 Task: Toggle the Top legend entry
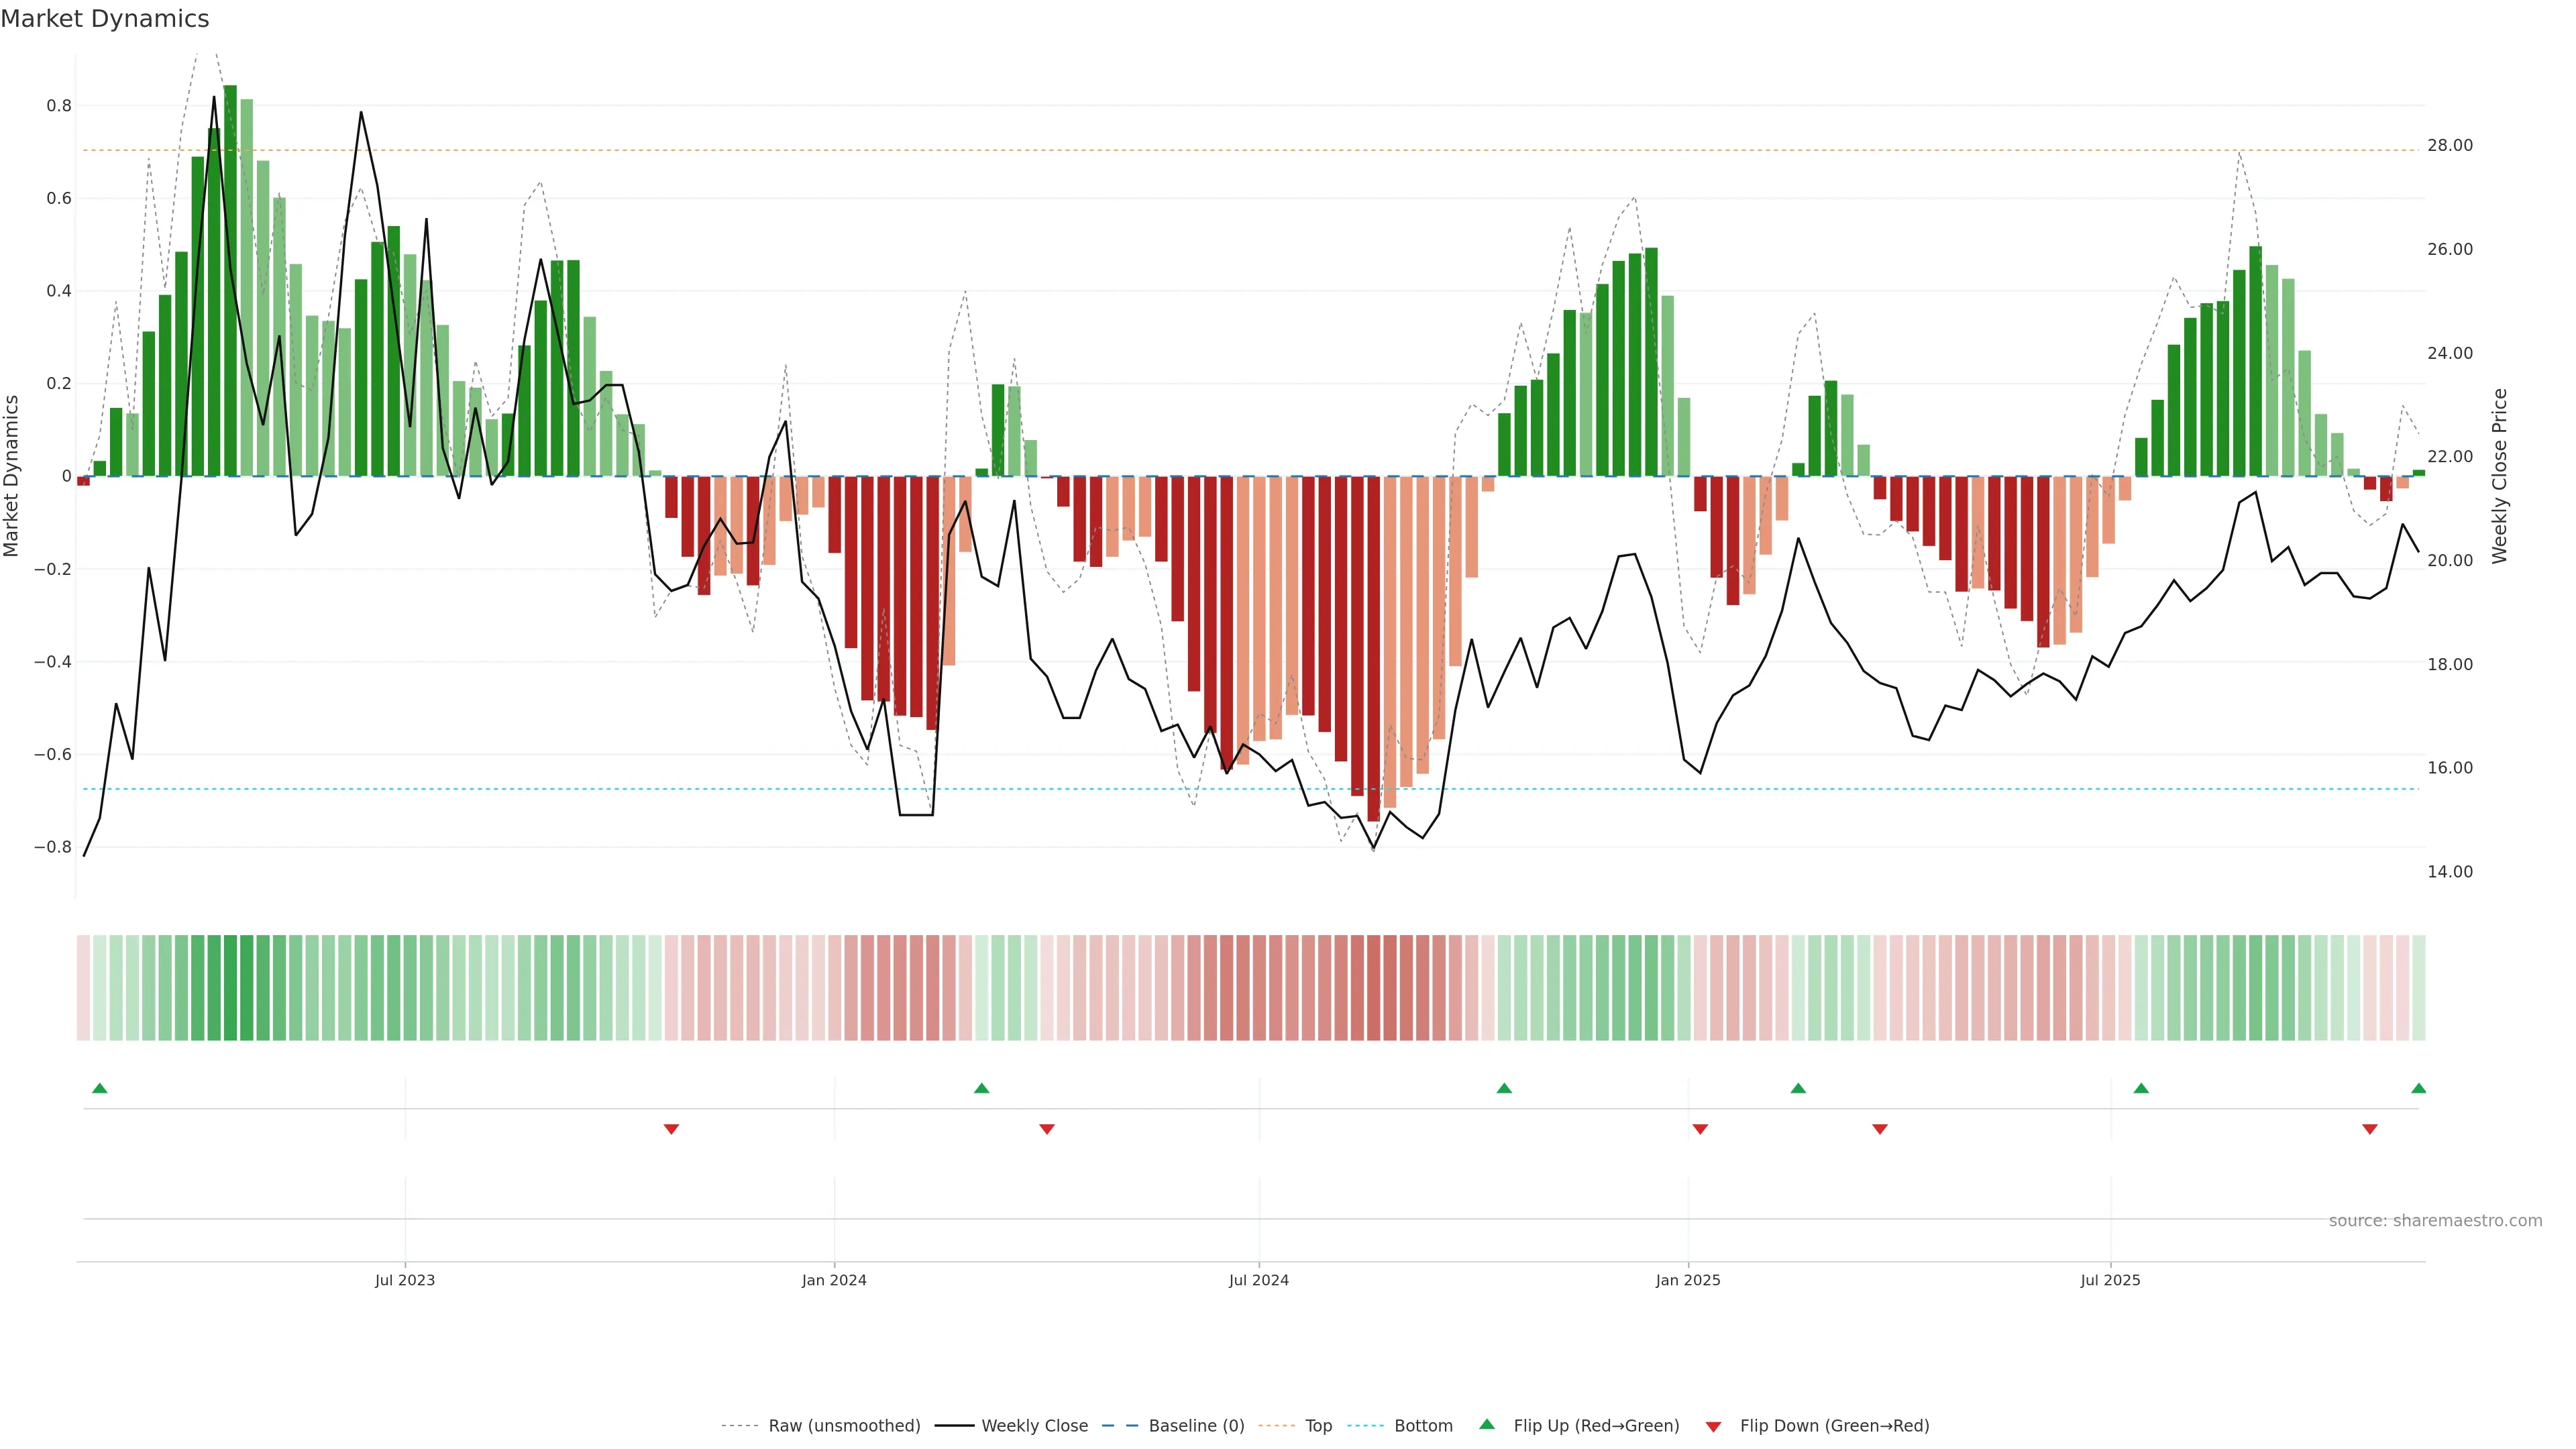coord(1318,1426)
